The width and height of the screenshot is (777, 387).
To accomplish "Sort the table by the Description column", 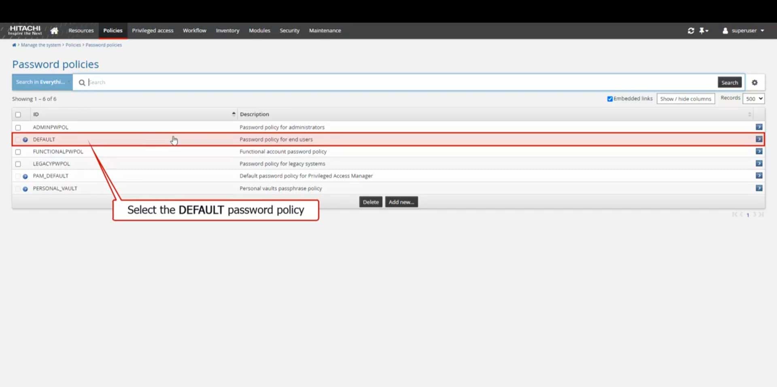I will coord(495,114).
